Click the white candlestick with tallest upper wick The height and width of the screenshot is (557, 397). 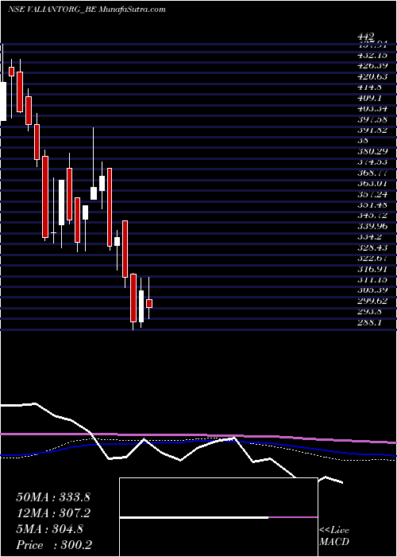click(x=94, y=193)
